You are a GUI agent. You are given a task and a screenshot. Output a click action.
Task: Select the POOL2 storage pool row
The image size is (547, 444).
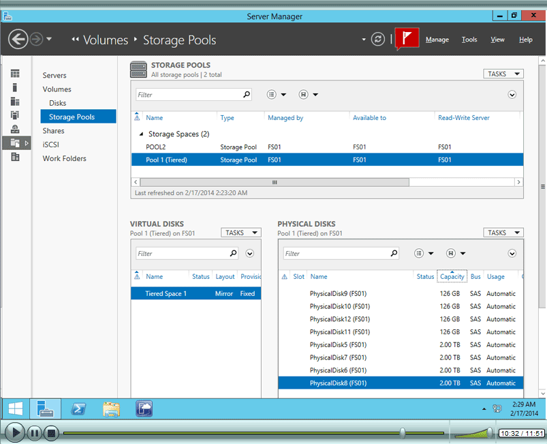click(x=327, y=147)
